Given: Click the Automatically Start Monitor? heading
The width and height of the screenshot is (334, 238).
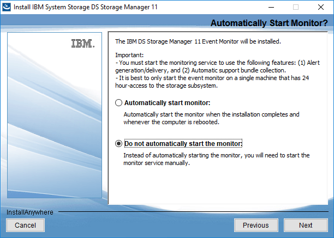Looking at the screenshot, I should click(269, 23).
